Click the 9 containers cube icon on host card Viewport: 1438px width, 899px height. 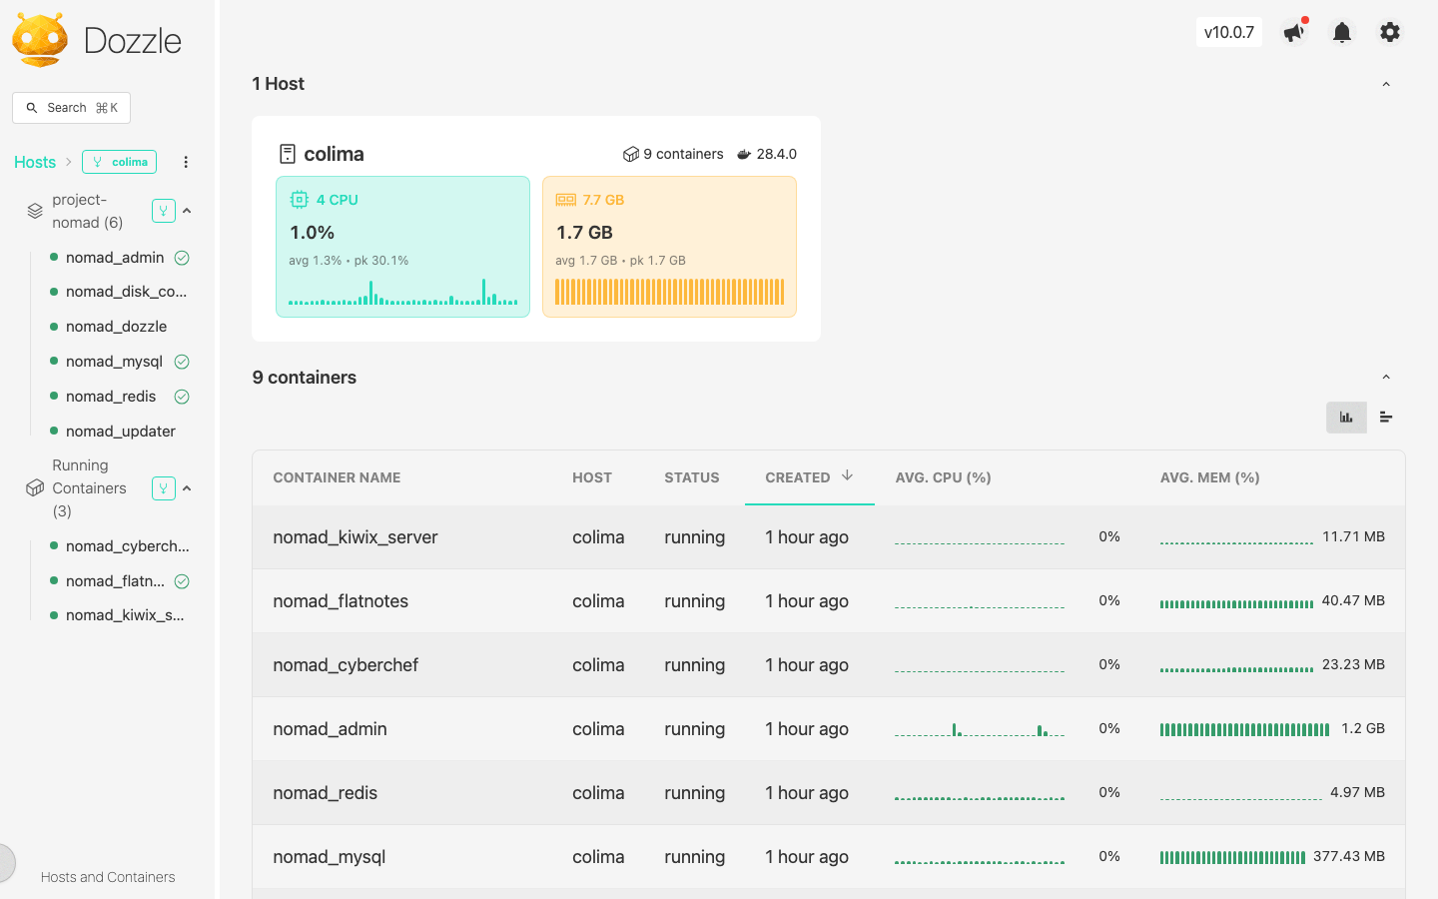(x=631, y=154)
